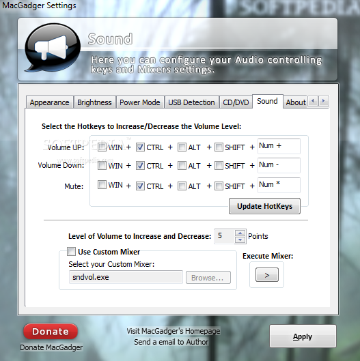
Task: Click custom mixer path field sndvol.exe
Action: (126, 277)
